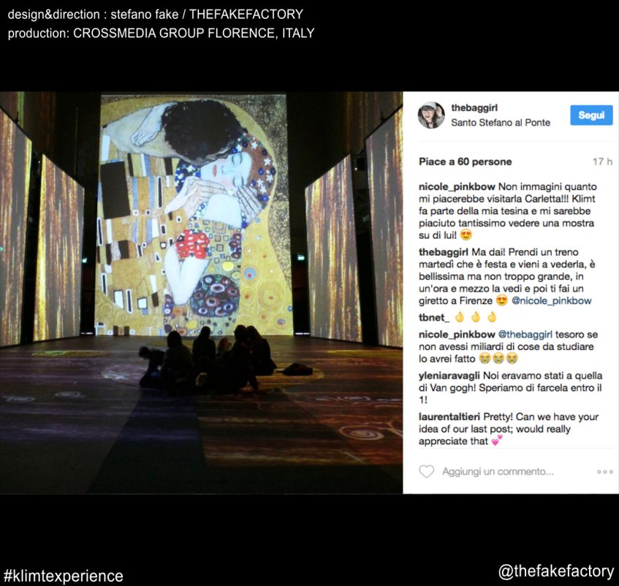The image size is (619, 586).
Task: Click the heart like icon
Action: 426,471
